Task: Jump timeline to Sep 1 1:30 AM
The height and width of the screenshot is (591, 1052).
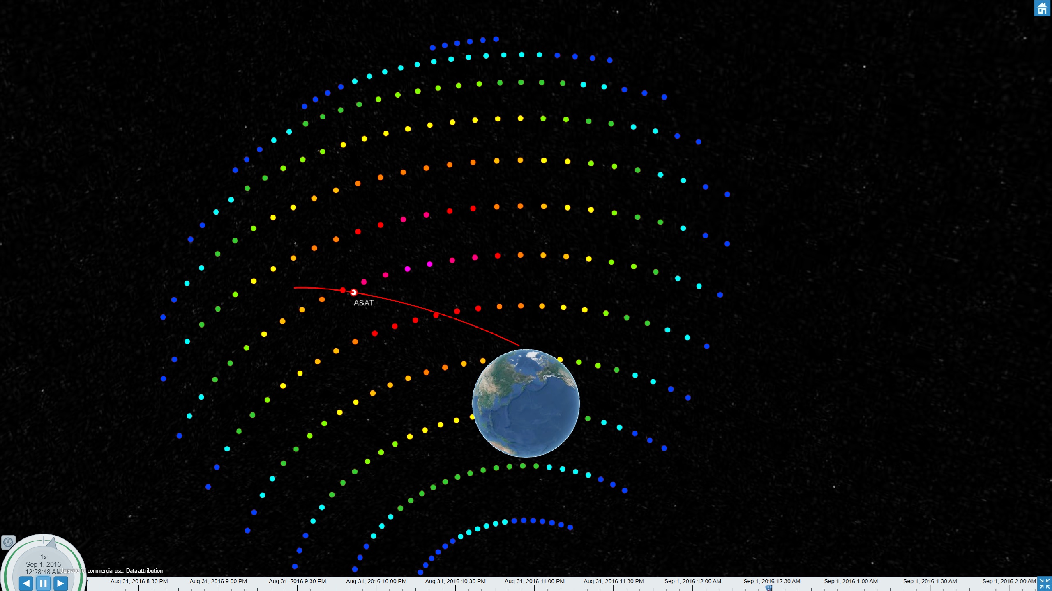Action: 930,582
